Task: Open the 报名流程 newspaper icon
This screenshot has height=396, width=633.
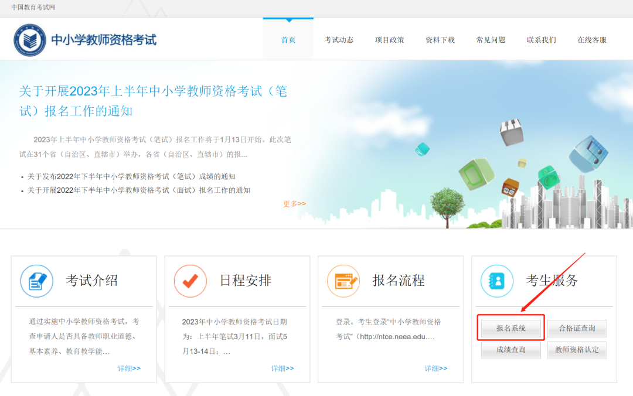Action: pos(343,281)
